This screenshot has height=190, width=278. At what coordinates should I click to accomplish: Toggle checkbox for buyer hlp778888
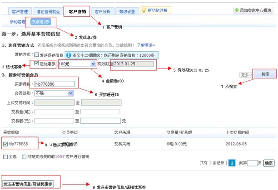5,144
